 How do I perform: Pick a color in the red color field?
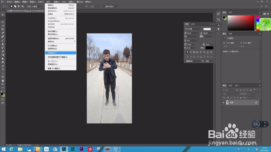click(241, 23)
